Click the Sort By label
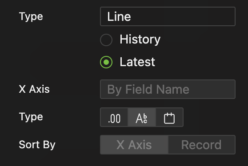 [x=37, y=145]
